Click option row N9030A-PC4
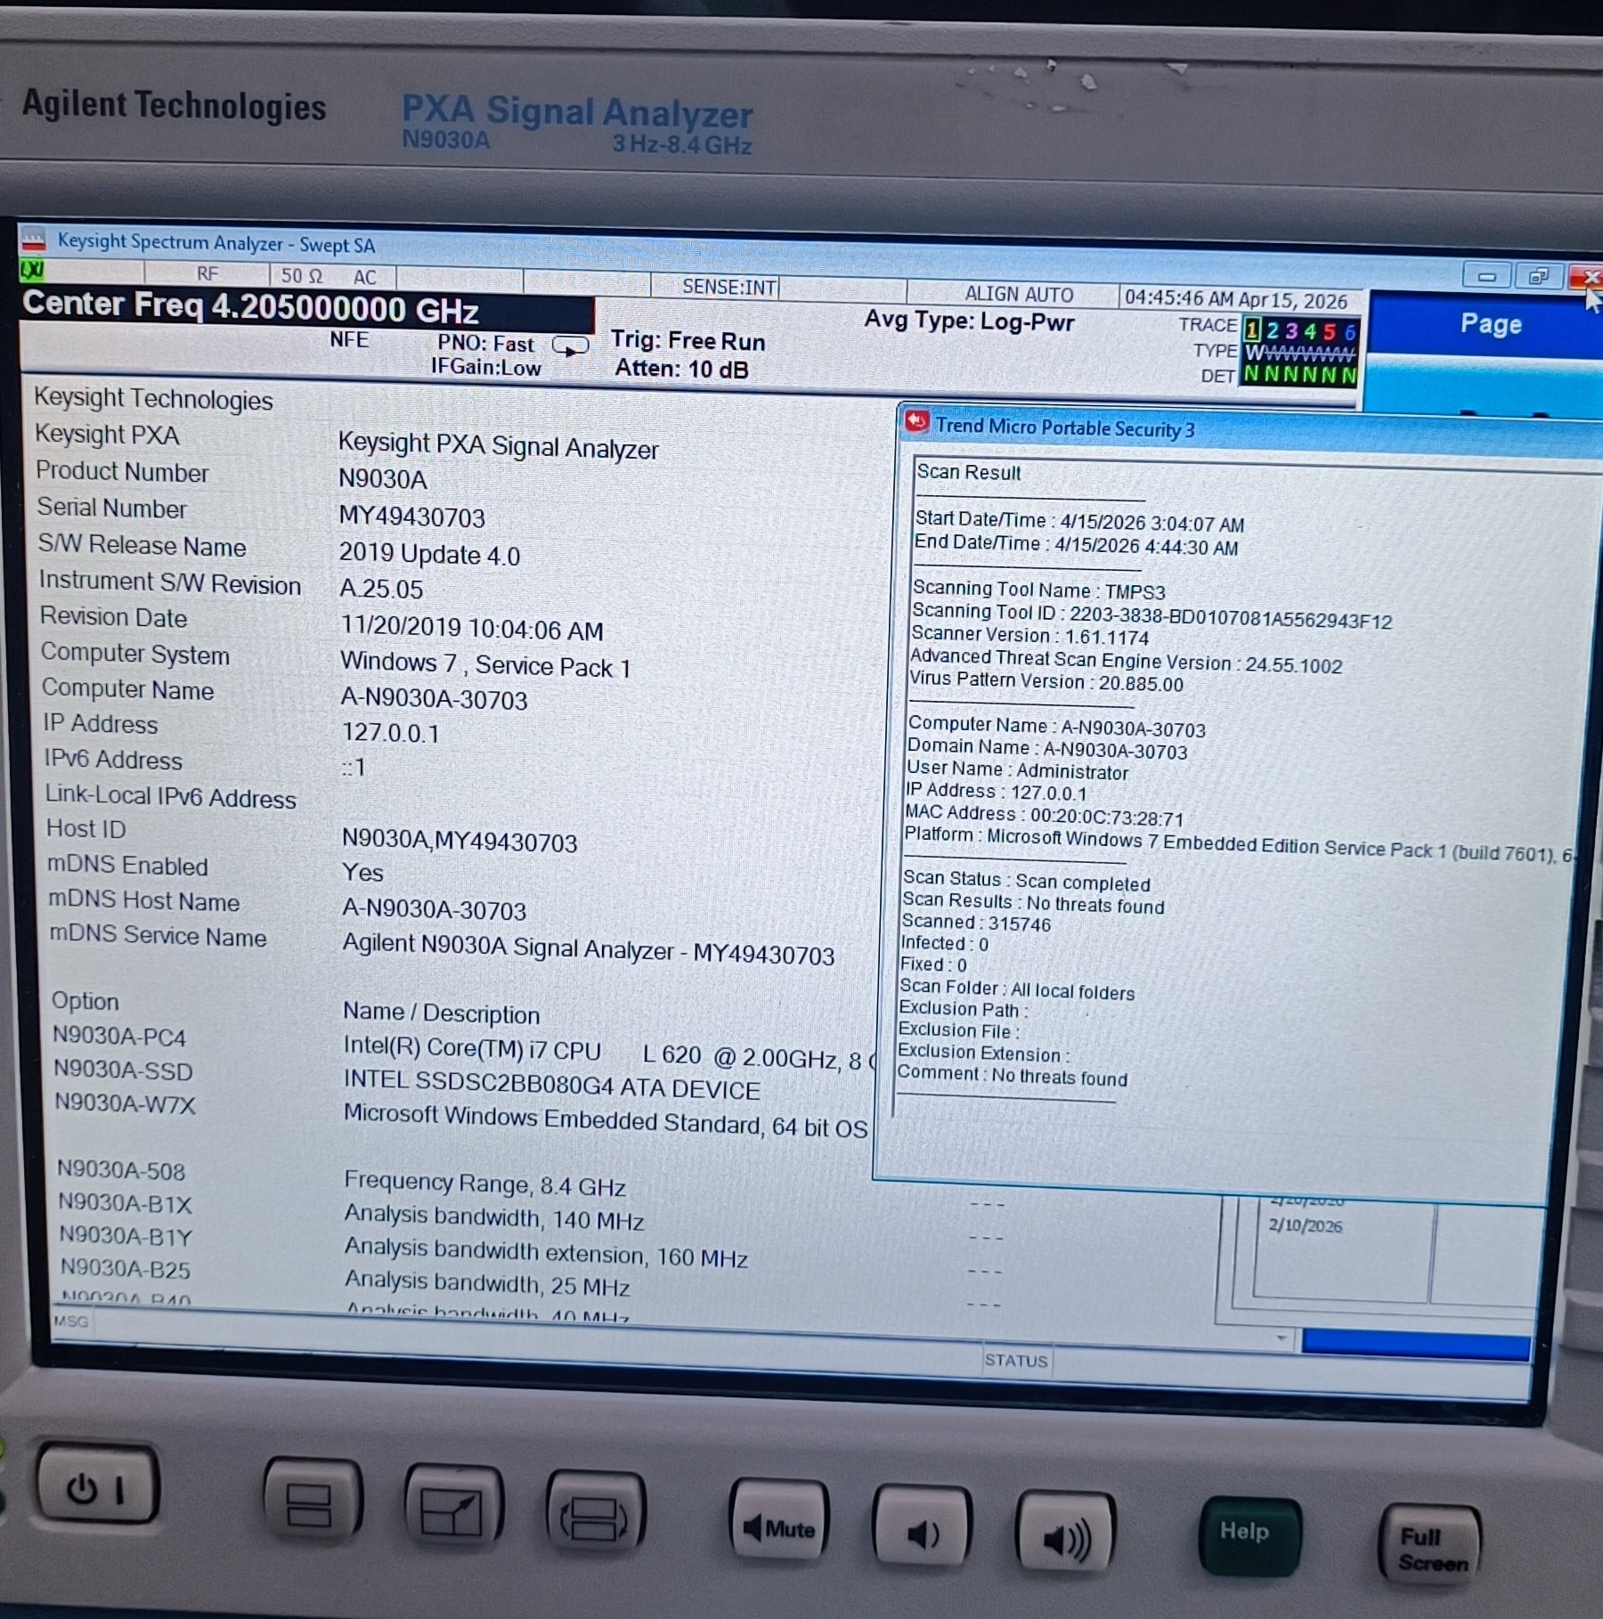 pos(119,1037)
